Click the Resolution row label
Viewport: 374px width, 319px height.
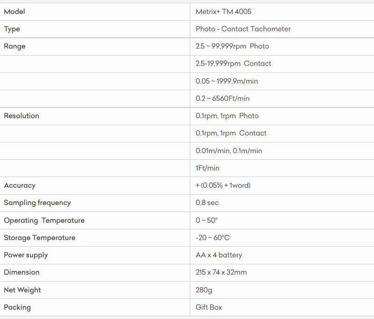(x=22, y=116)
